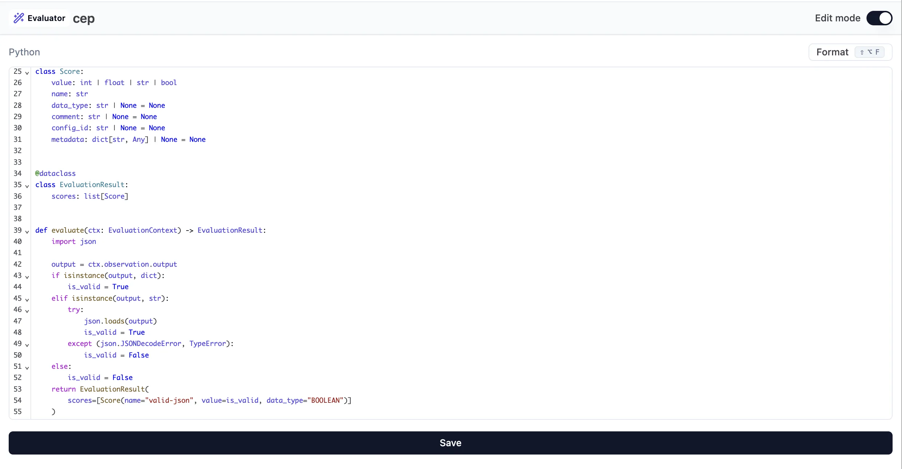Collapse class Score fold arrow at line 25
This screenshot has width=902, height=469.
coord(27,73)
